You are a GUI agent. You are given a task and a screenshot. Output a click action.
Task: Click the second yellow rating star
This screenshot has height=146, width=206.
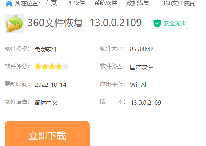[x=45, y=67]
